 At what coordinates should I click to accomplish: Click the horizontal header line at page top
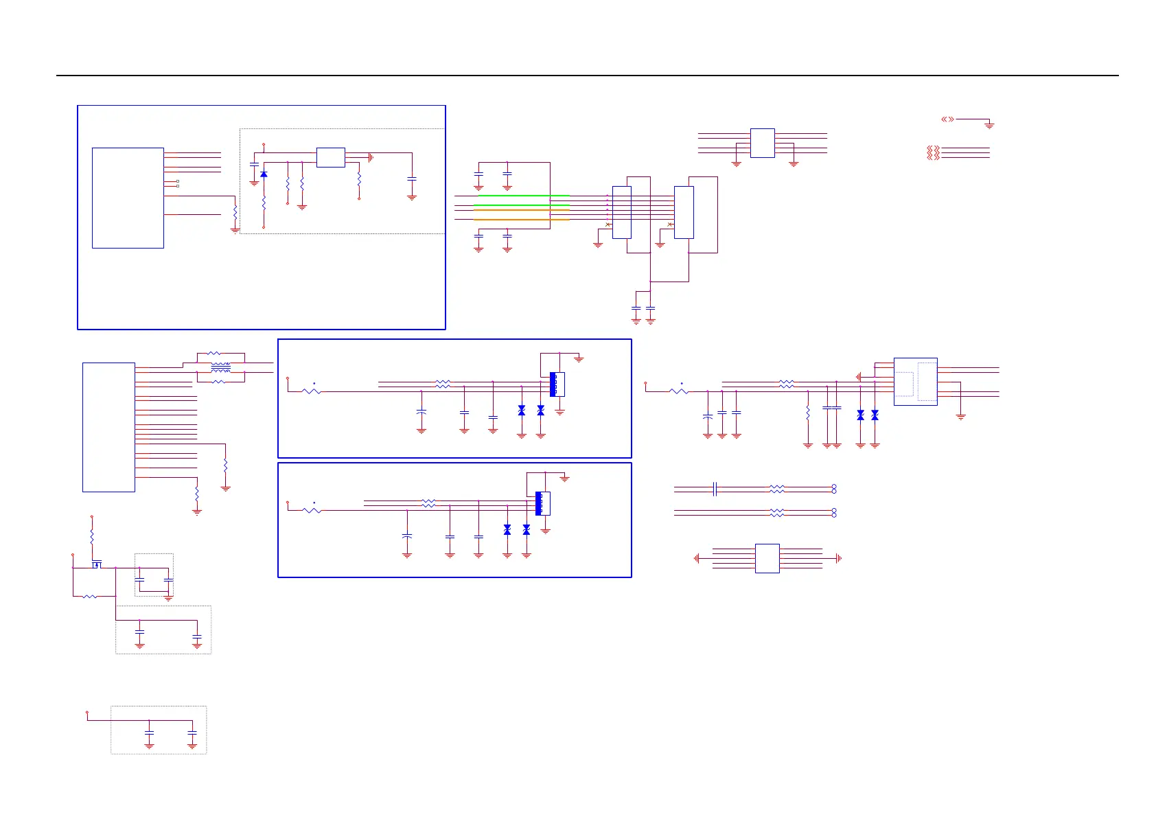pos(587,76)
